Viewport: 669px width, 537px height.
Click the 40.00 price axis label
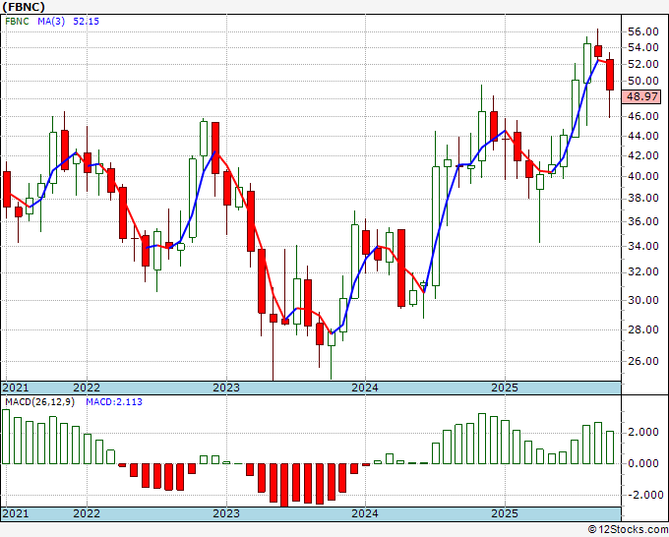tap(642, 176)
